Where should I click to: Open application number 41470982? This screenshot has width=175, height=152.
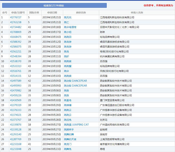pyautogui.click(x=16, y=91)
